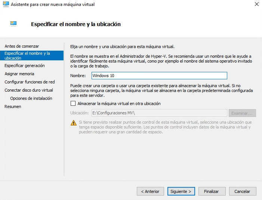Click Finalizar to finish the wizard
The width and height of the screenshot is (262, 200).
pos(212,191)
